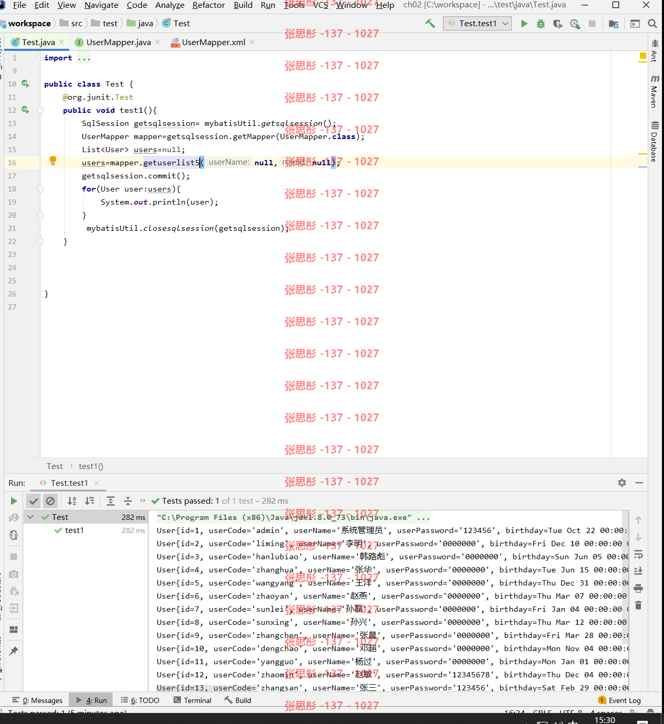Screen dimensions: 664x724
Task: Jump down the stack trace in console
Action: click(638, 537)
